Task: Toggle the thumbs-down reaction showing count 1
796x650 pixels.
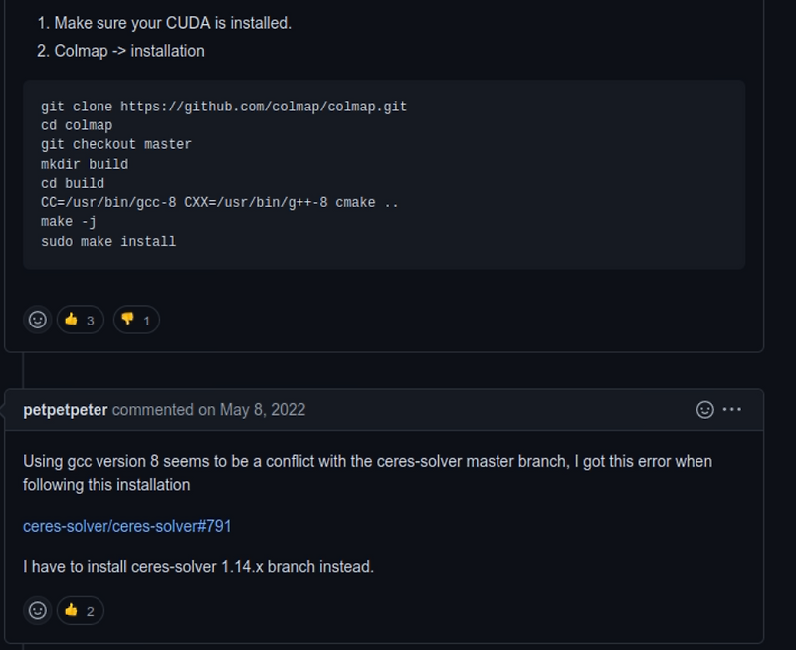Action: (x=135, y=321)
